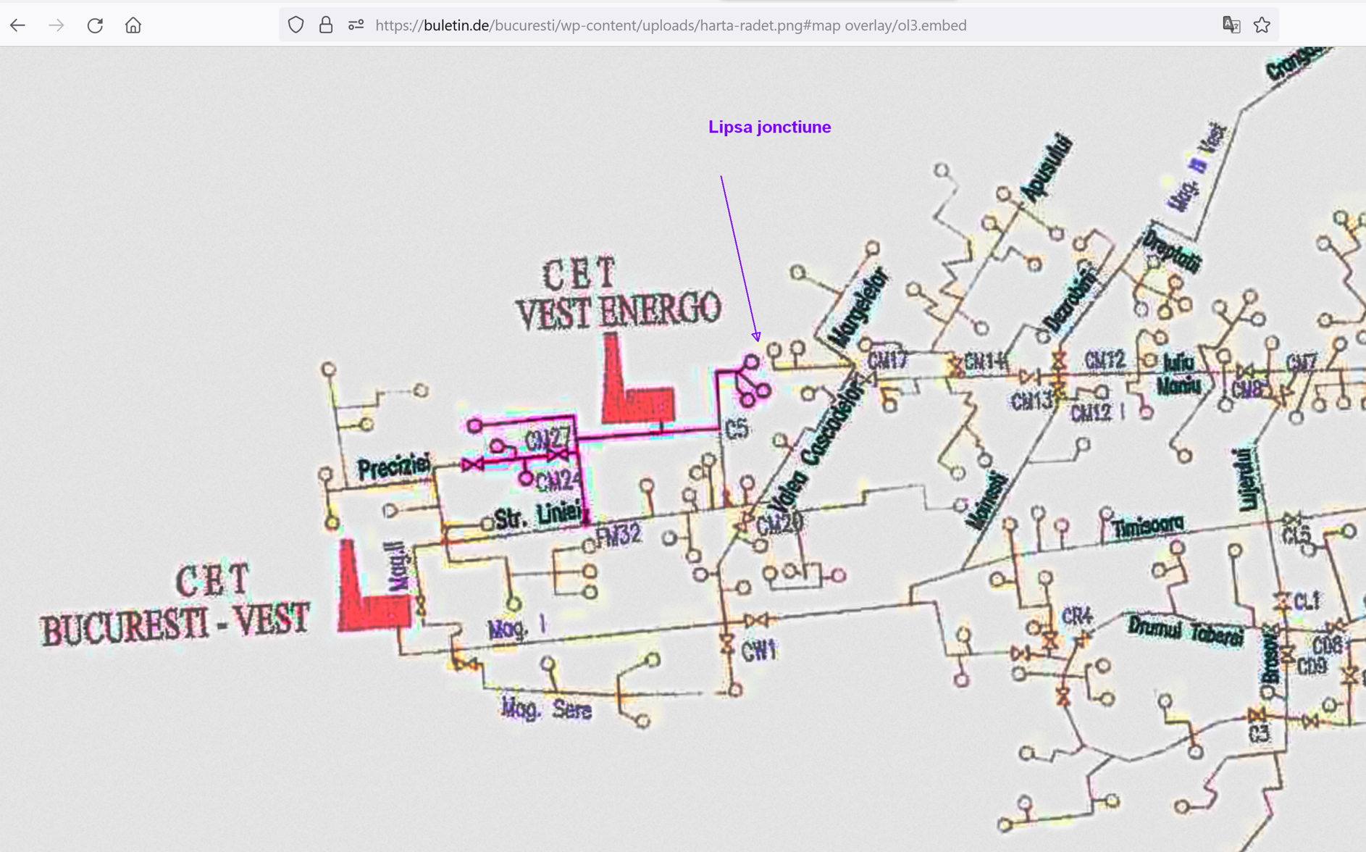Click the CM17 node label
Viewport: 1366px width, 852px height.
point(887,360)
